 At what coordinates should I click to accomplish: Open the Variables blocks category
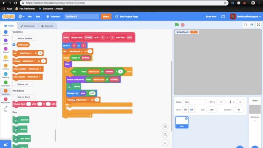5,92
